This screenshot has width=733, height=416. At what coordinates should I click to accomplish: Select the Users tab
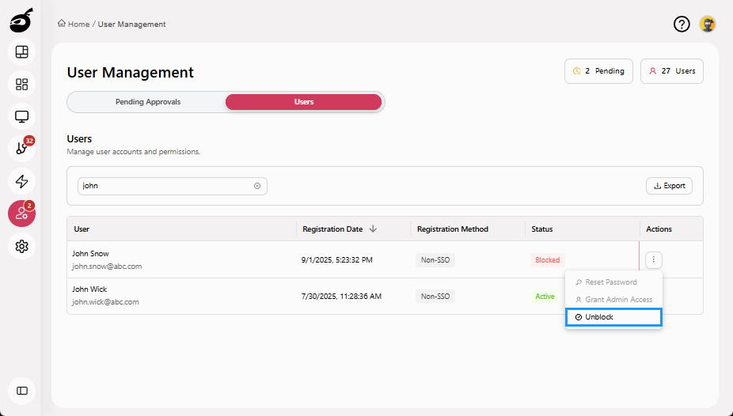click(304, 102)
